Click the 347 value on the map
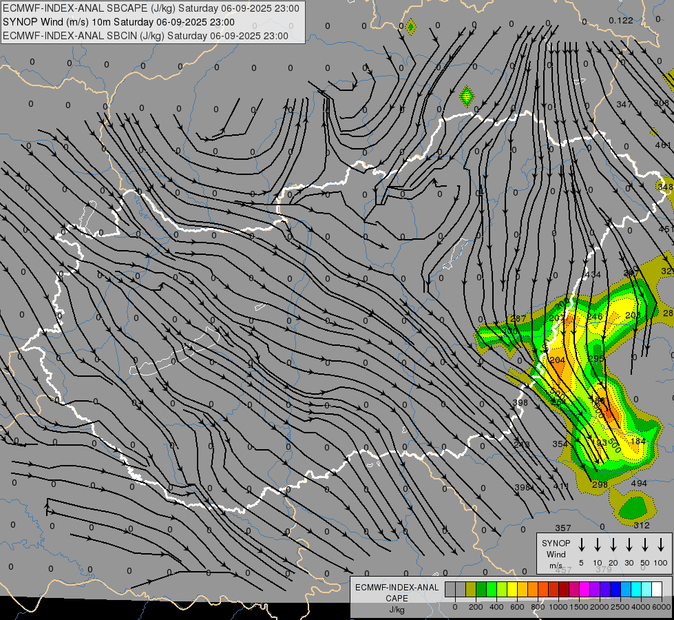The height and width of the screenshot is (620, 674). (624, 104)
